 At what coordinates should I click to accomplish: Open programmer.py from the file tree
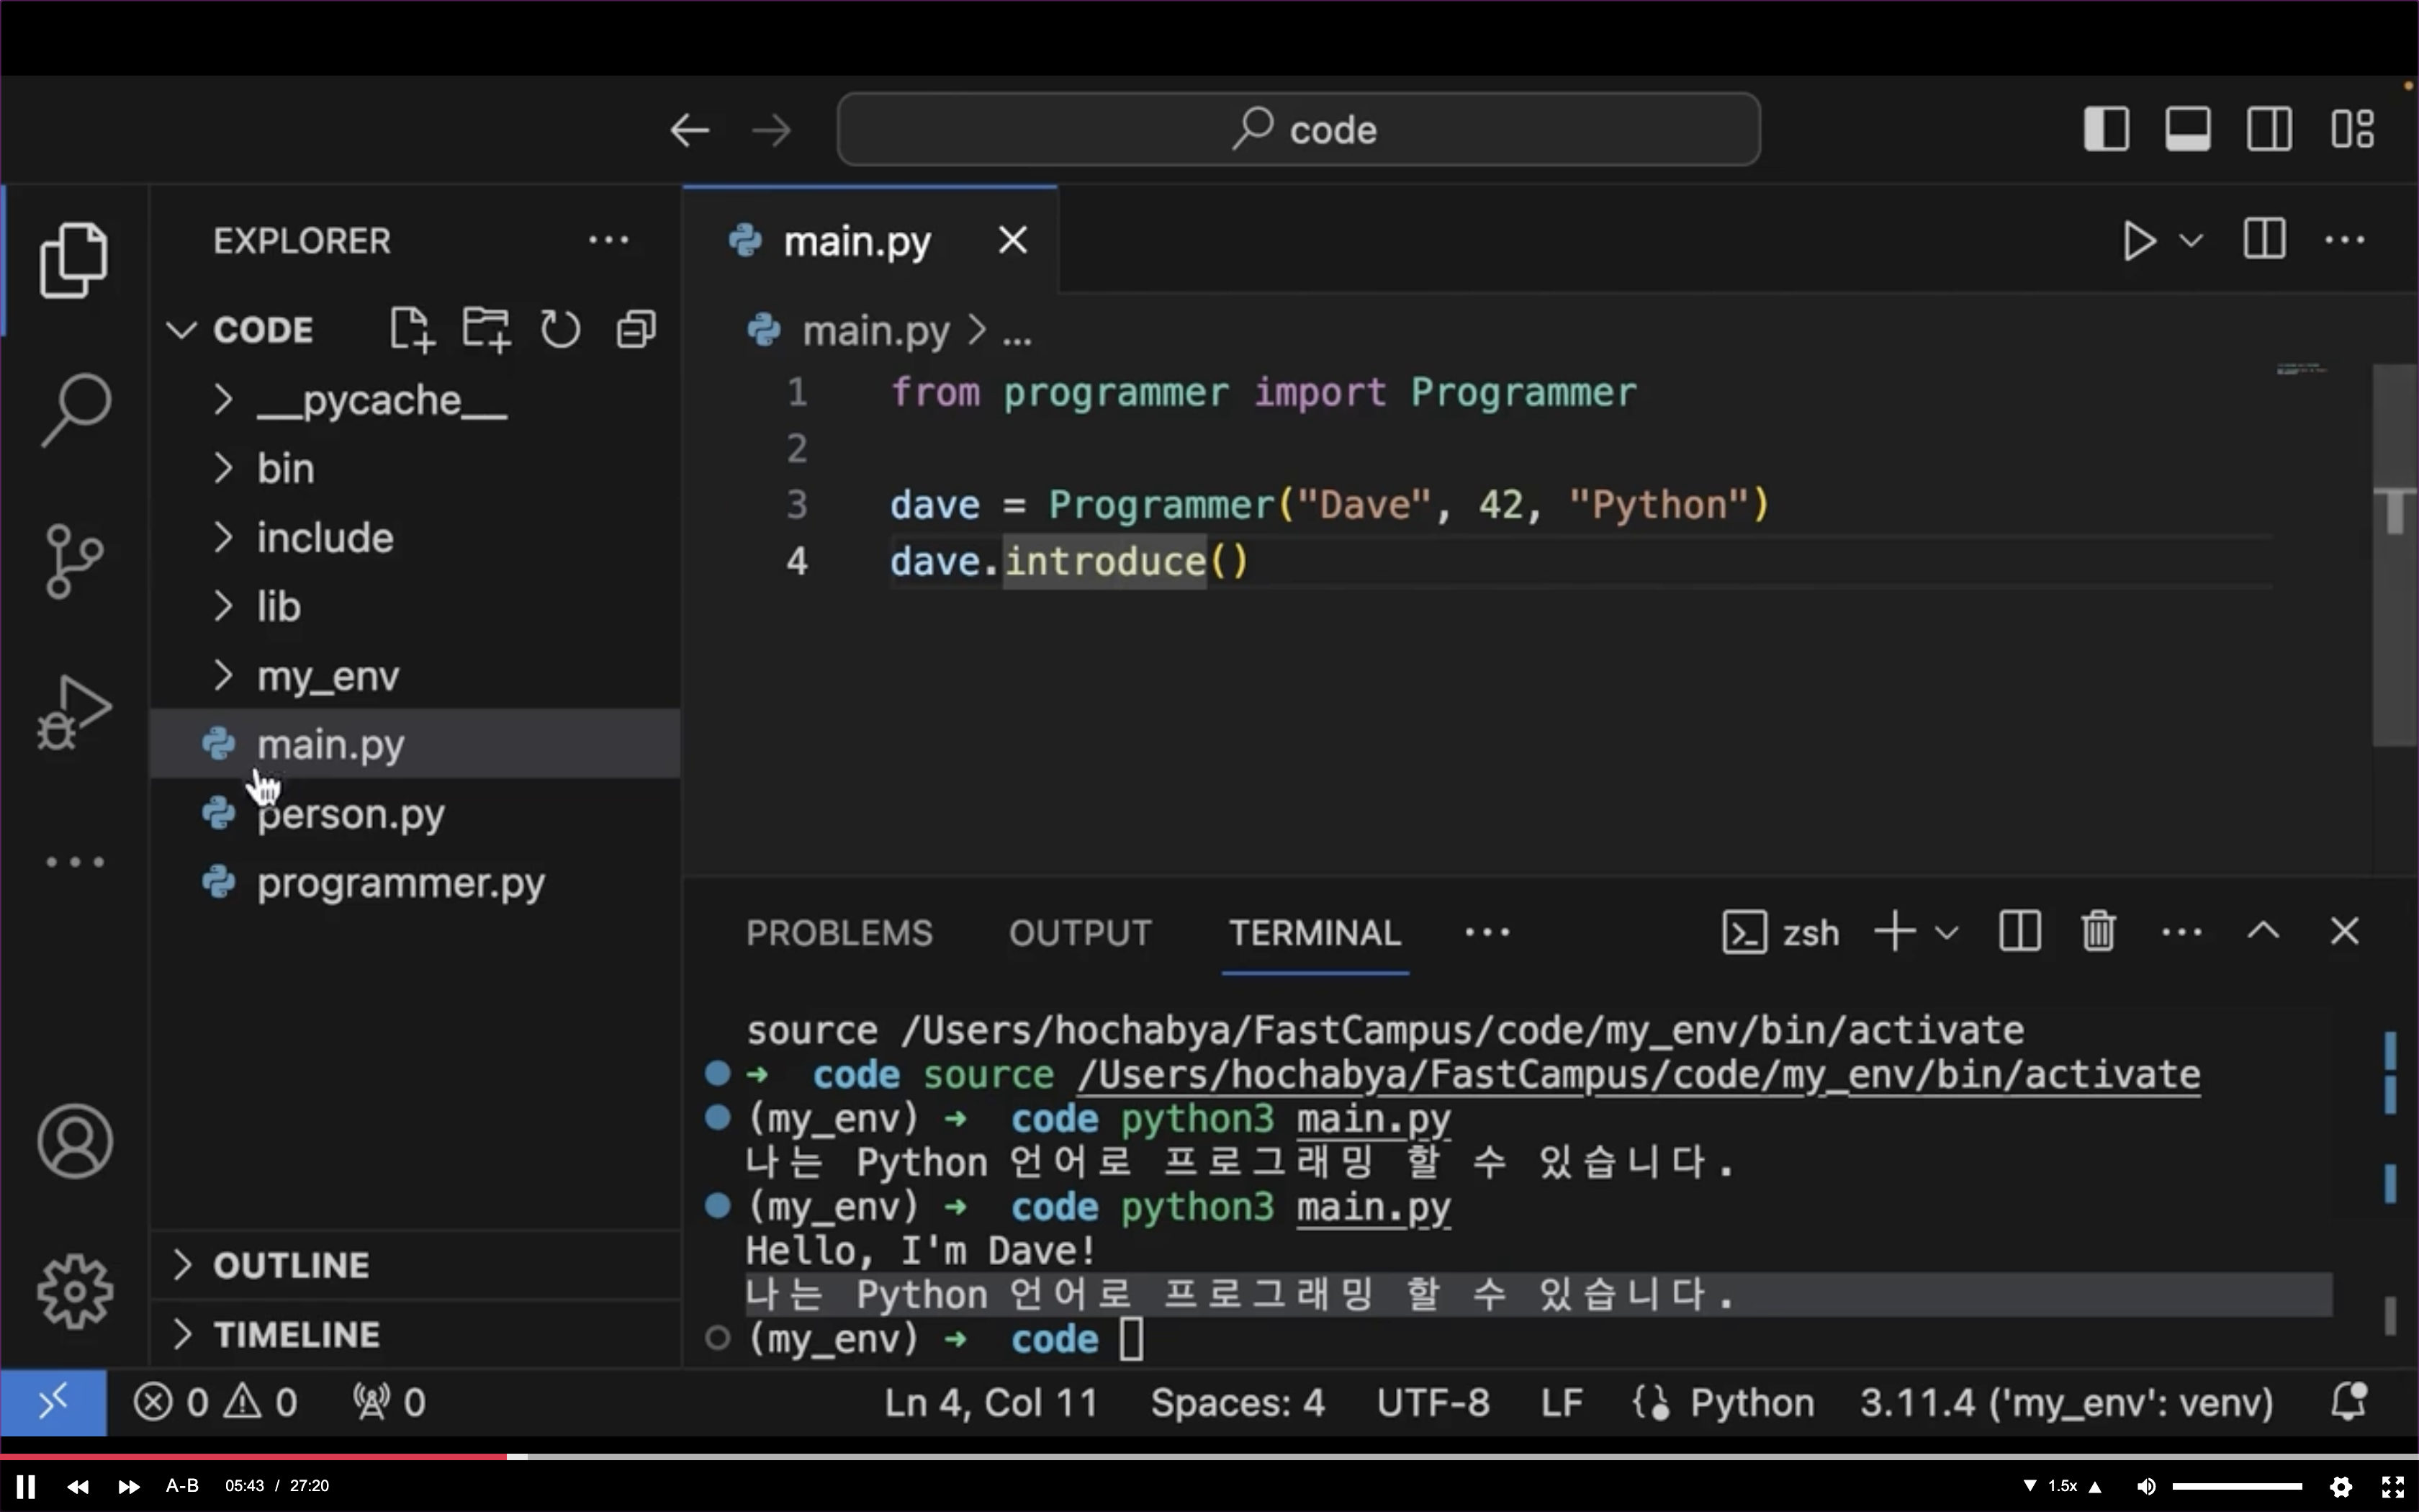coord(400,883)
